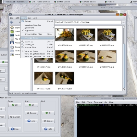Click the Reload icon in View menu
The height and width of the screenshot is (137, 137).
point(23,21)
